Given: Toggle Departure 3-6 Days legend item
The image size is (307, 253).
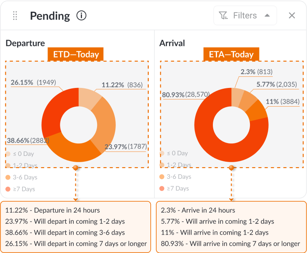Looking at the screenshot, I should tap(22, 177).
